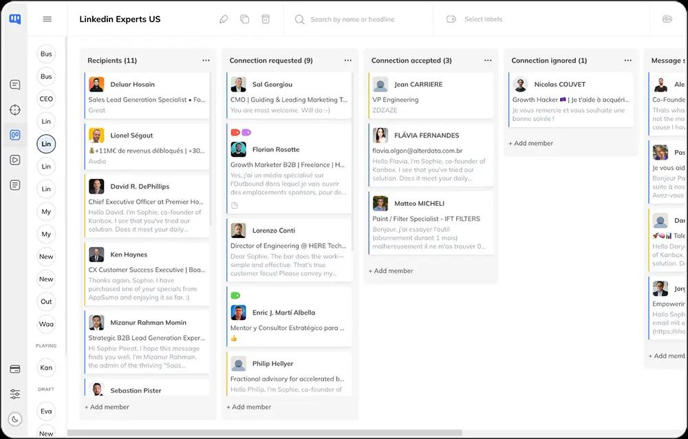Click Mizanur Rahman Momin avatar
Image resolution: width=688 pixels, height=439 pixels.
tap(96, 322)
